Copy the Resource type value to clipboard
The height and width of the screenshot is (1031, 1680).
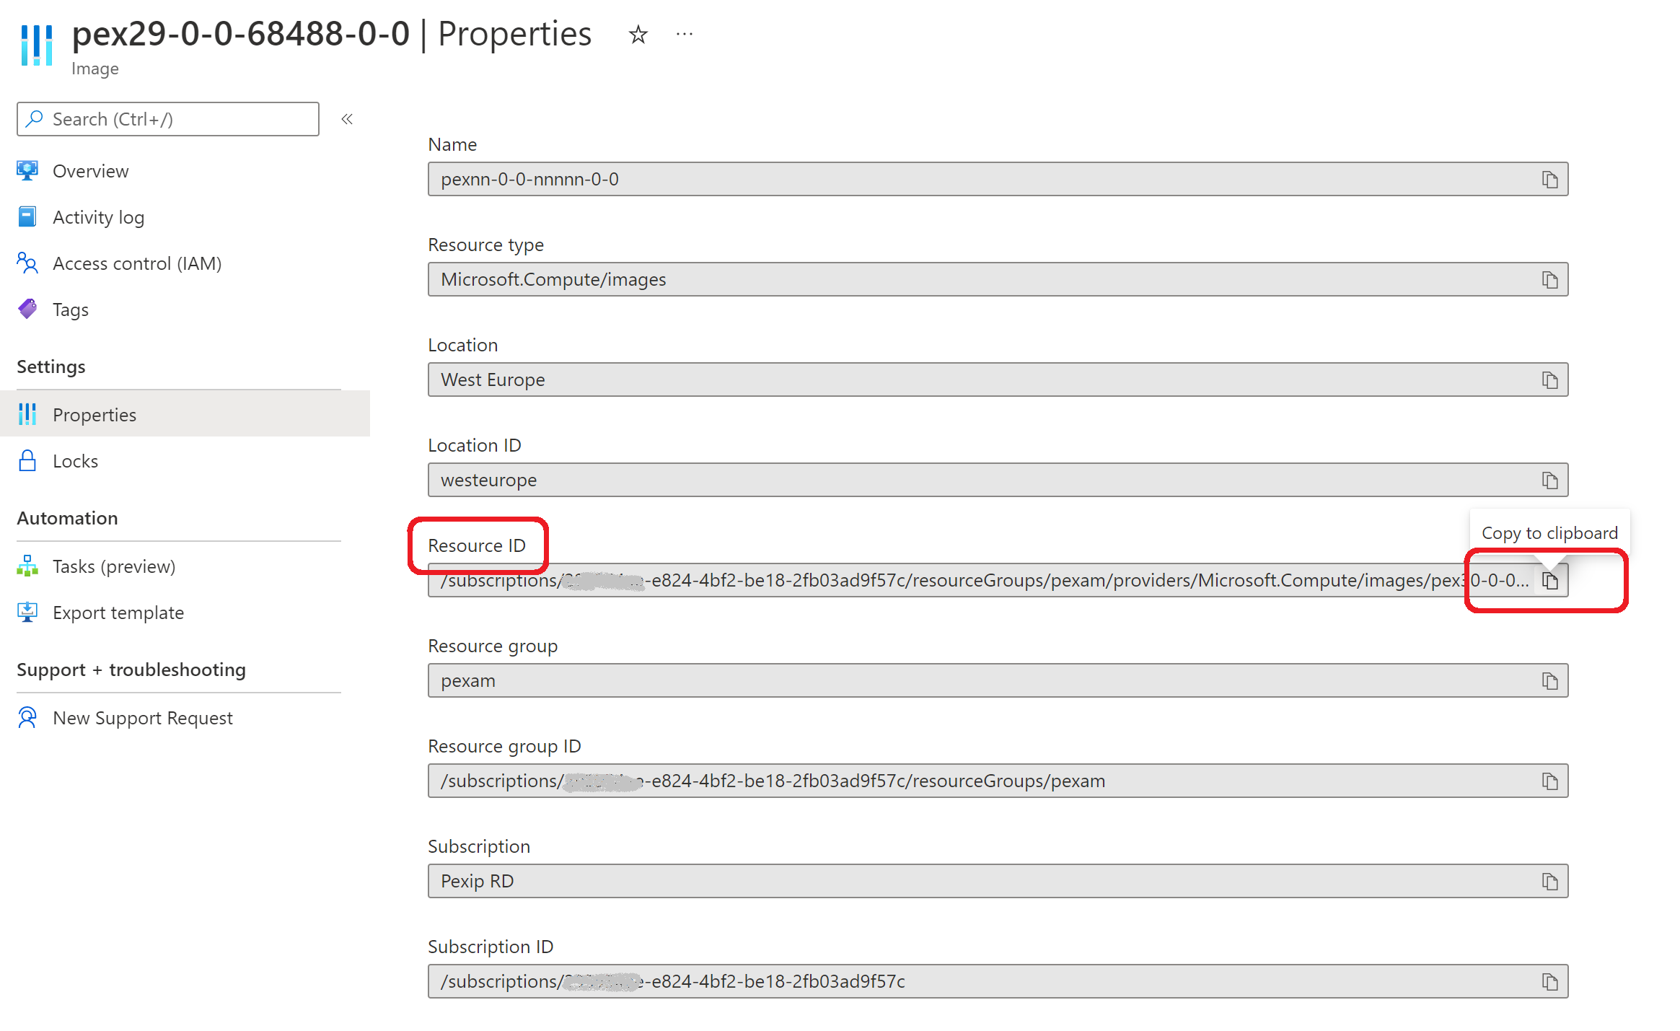pyautogui.click(x=1549, y=280)
